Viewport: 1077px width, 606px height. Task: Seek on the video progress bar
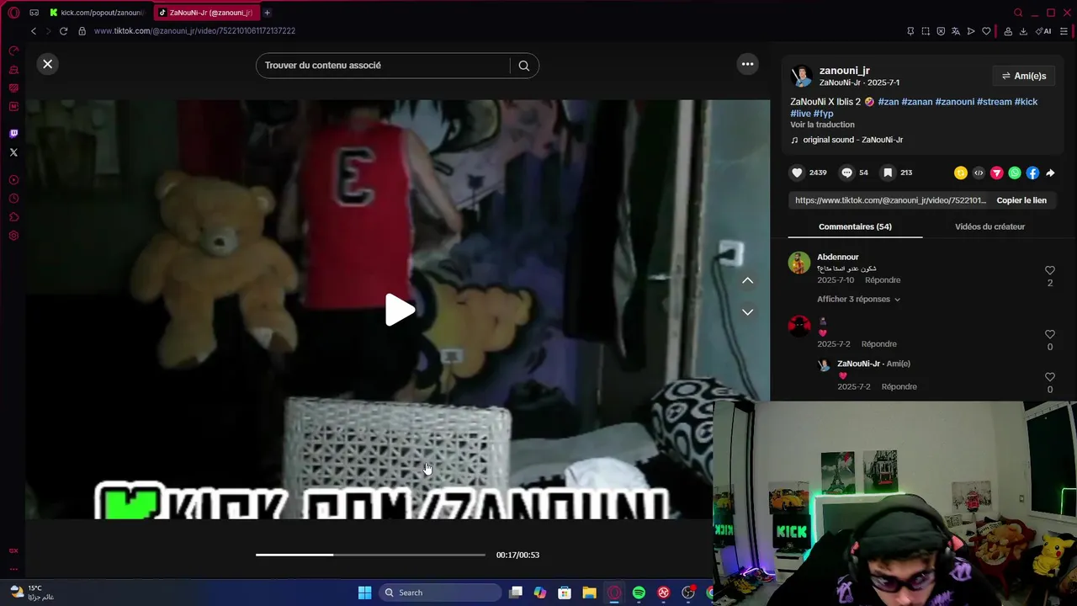point(370,555)
